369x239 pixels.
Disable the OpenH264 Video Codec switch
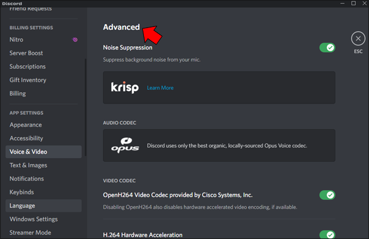click(x=327, y=195)
